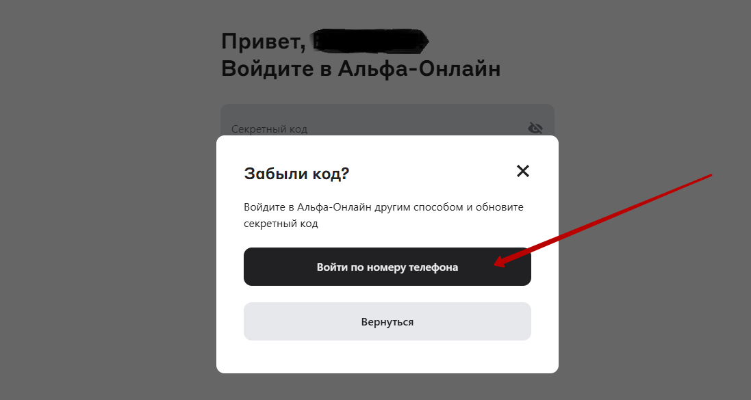Click the 'Войдите в Альфа-Онлайн' page heading
This screenshot has width=751, height=400.
[x=361, y=68]
